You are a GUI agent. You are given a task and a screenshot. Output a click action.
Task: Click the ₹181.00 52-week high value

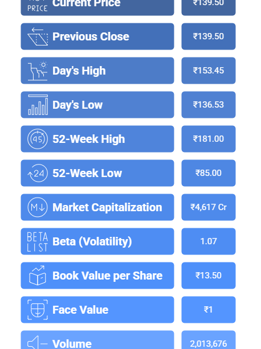pyautogui.click(x=209, y=139)
